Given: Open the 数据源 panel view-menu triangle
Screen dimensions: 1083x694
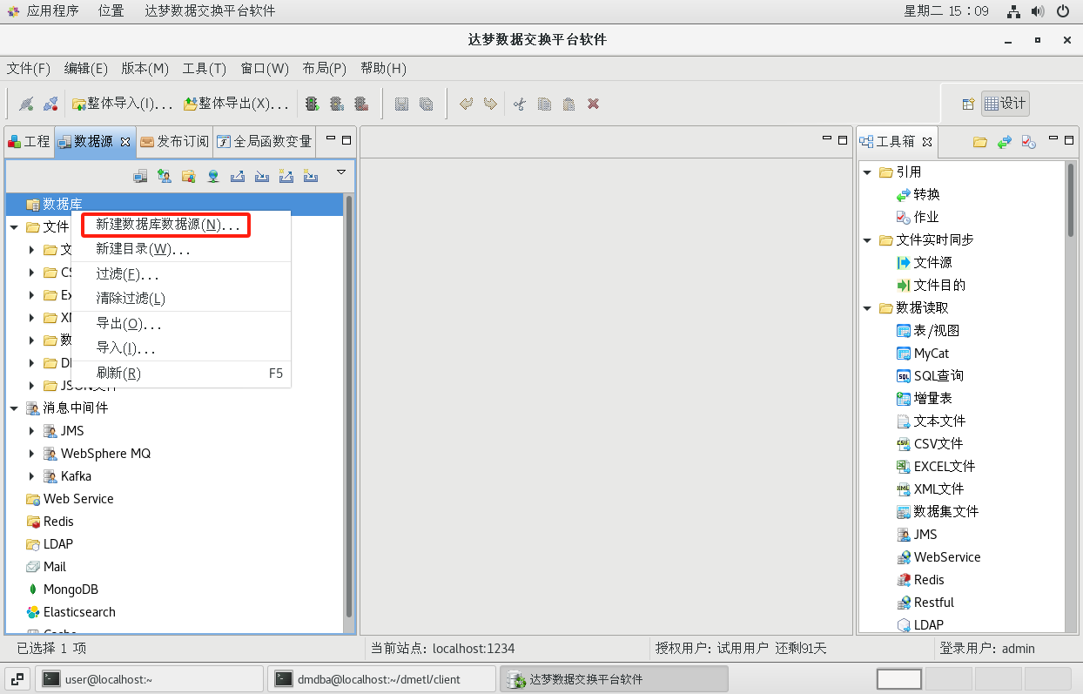Looking at the screenshot, I should click(x=341, y=172).
